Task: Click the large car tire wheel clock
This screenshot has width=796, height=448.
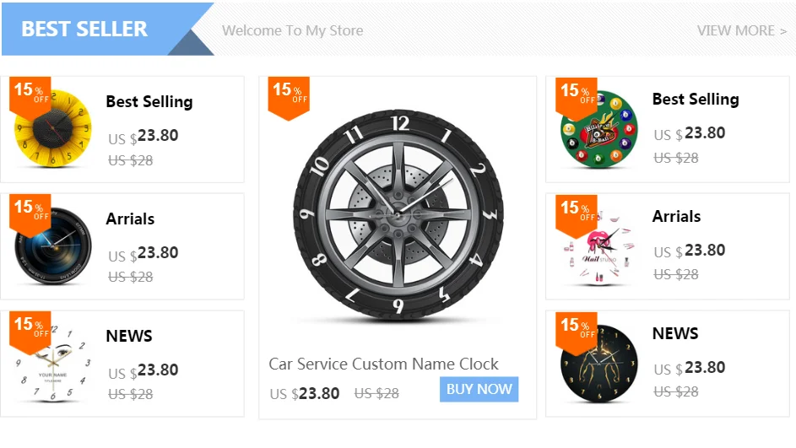Action: (x=398, y=215)
